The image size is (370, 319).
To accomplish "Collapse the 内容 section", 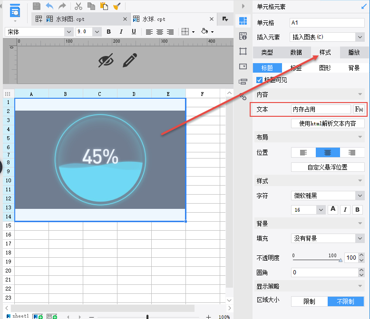I will click(360, 94).
